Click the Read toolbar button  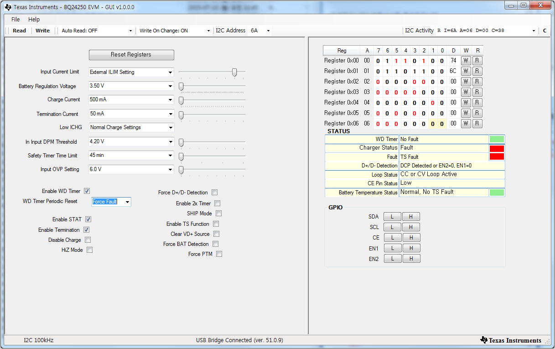(19, 31)
